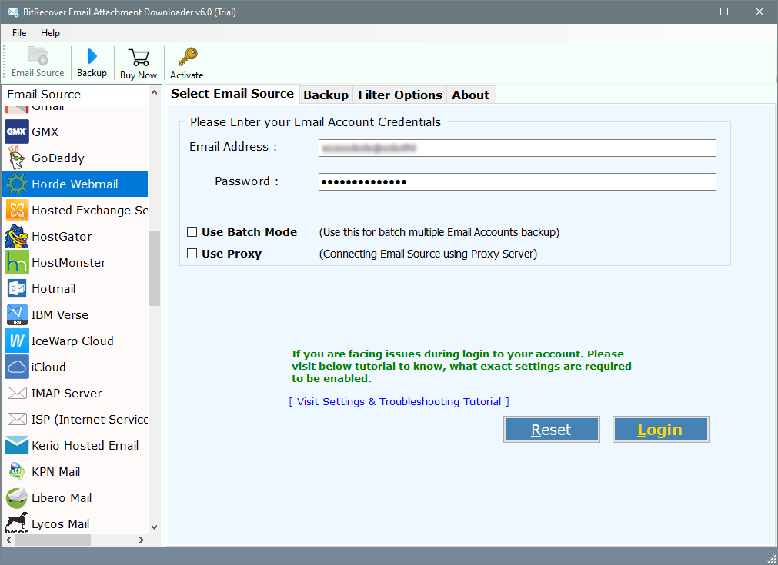
Task: Maximize the BitRecover window
Action: pyautogui.click(x=724, y=12)
